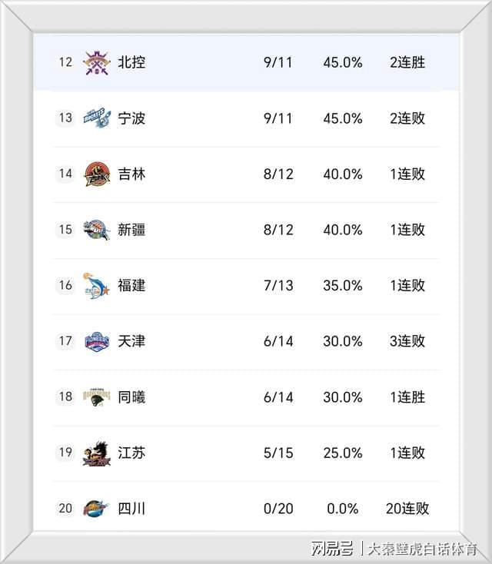Select 吉林's 40.0% win rate

pos(343,174)
